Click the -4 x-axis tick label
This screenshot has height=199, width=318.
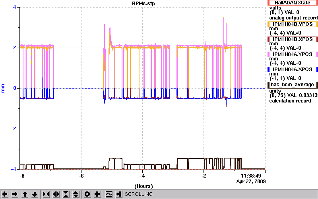click(142, 176)
